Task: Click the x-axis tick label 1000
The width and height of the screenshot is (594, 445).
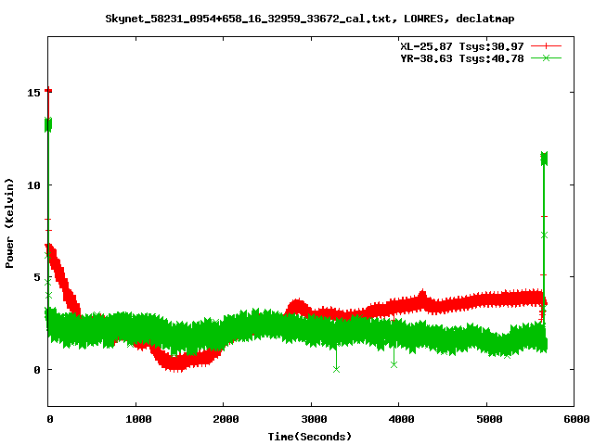Action: [x=138, y=419]
